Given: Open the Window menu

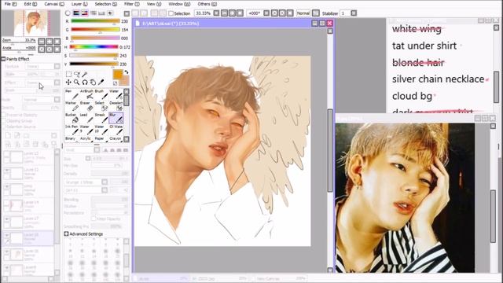Looking at the screenshot, I should tap(179, 4).
